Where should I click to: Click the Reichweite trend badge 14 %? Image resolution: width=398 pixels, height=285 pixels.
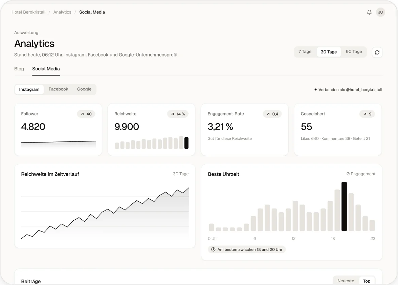tap(178, 114)
